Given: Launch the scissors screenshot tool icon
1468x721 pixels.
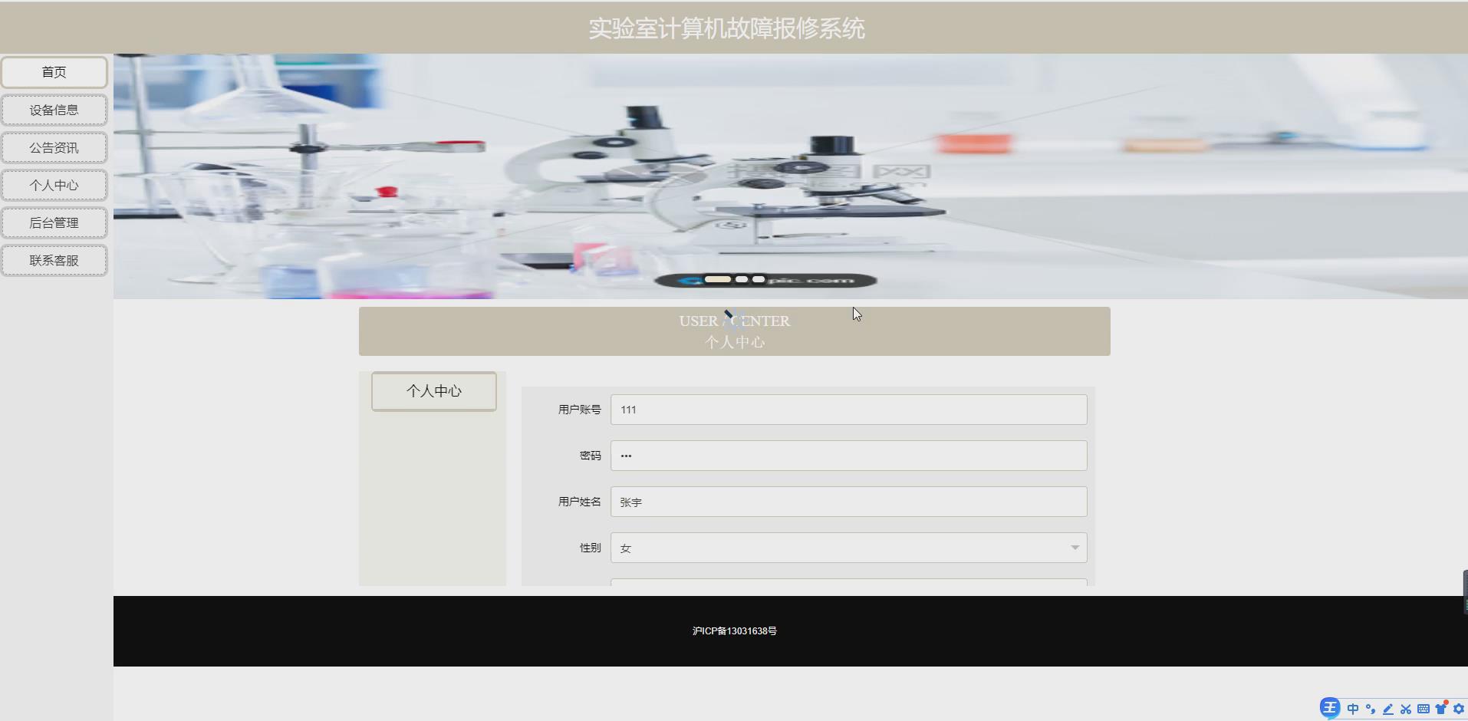Looking at the screenshot, I should tap(1406, 708).
